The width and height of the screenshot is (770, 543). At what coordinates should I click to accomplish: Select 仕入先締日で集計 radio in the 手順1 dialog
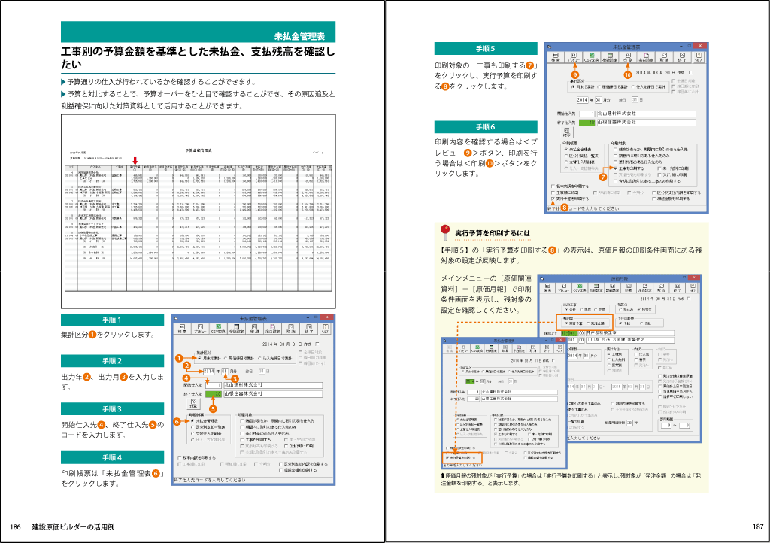pyautogui.click(x=259, y=359)
